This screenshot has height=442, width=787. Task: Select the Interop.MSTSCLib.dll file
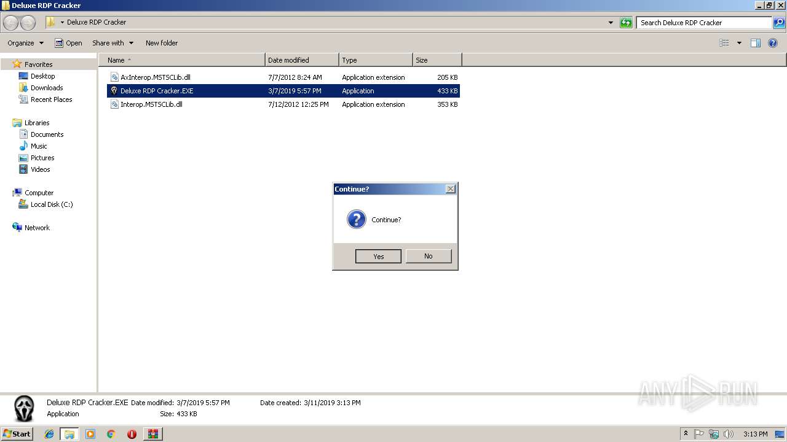click(x=283, y=104)
